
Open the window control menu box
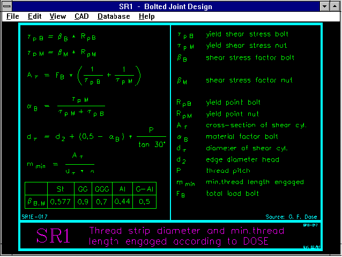point(6,6)
